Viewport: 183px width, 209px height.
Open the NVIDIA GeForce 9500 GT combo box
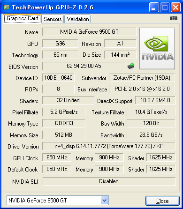coord(58,200)
